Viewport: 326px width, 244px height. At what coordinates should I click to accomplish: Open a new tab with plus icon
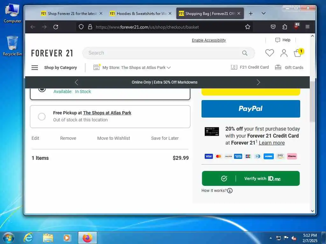(x=251, y=13)
